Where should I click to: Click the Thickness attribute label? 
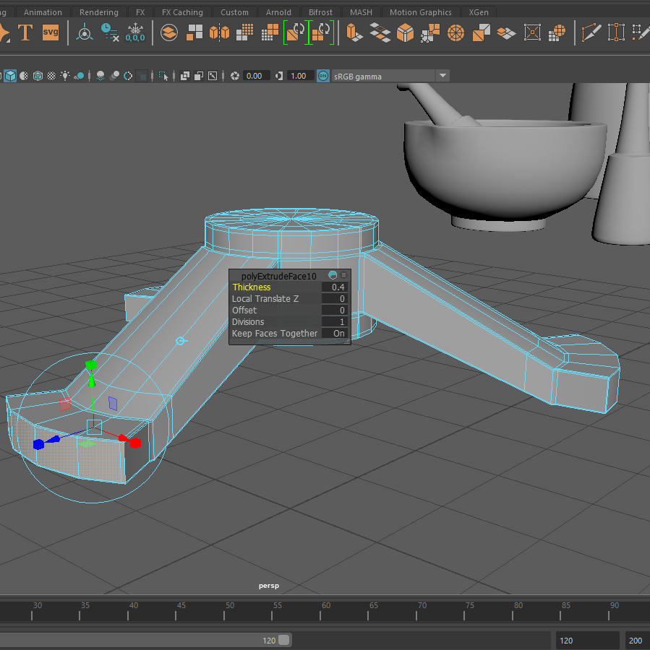click(252, 287)
